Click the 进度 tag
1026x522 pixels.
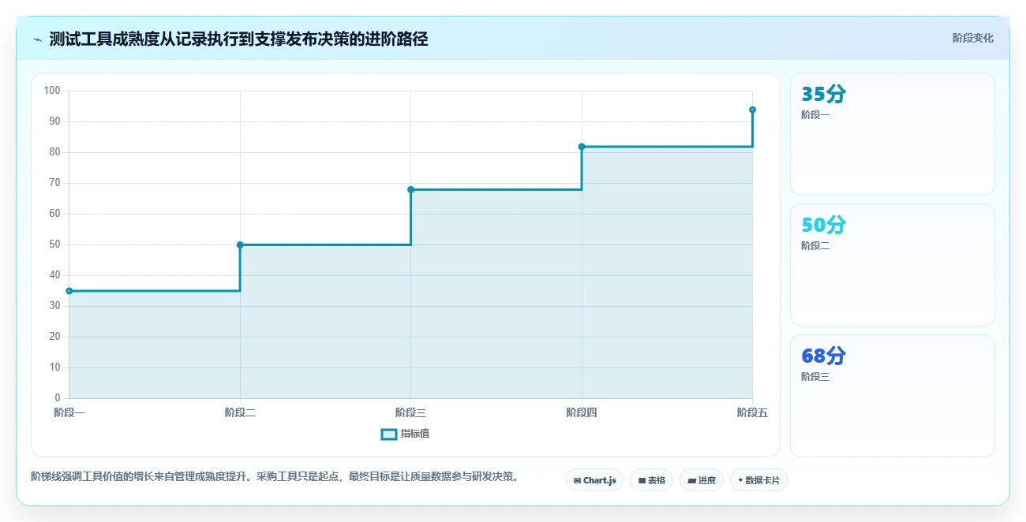point(702,480)
